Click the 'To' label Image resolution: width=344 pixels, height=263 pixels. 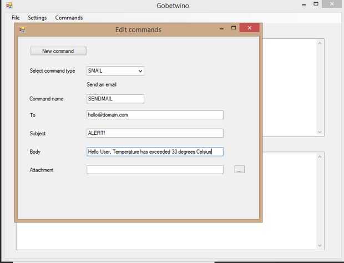click(x=33, y=115)
